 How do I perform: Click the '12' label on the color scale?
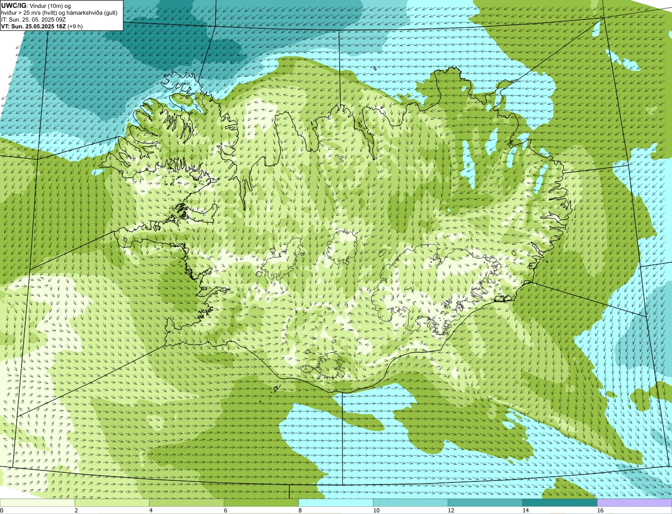(x=451, y=510)
